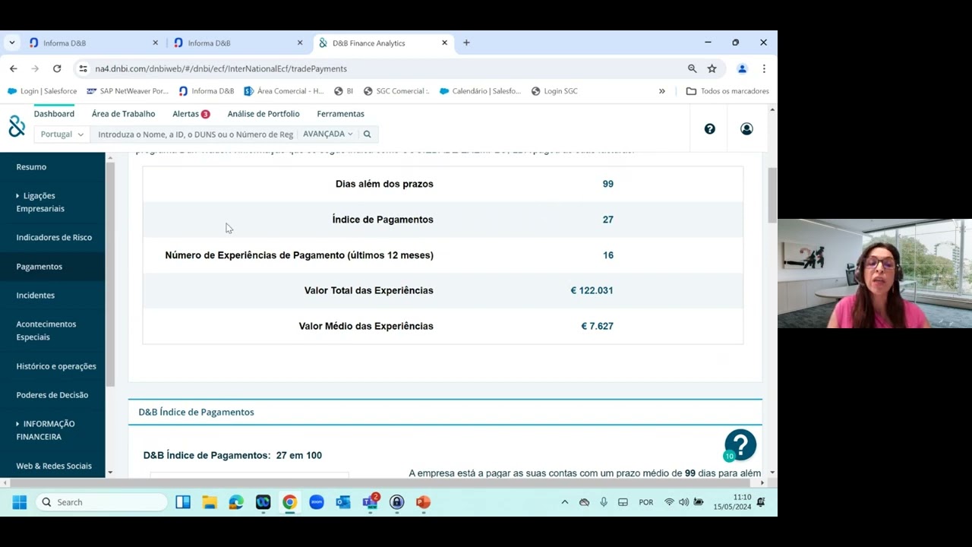This screenshot has height=547, width=972.
Task: Open Alertas menu
Action: tap(191, 114)
